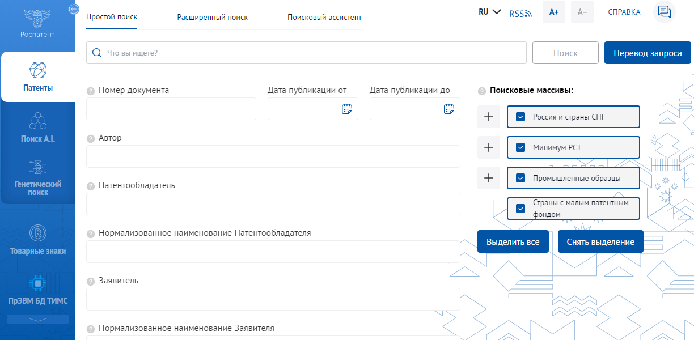Click the magnifier icon in the search box

click(96, 53)
